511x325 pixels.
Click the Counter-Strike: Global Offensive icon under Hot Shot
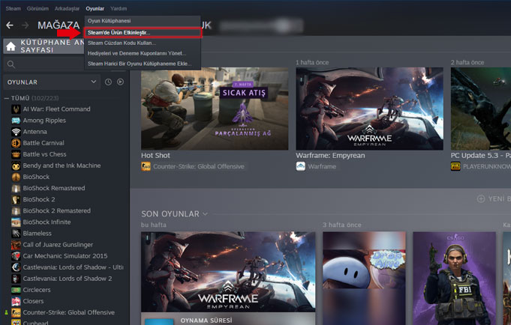pos(146,166)
